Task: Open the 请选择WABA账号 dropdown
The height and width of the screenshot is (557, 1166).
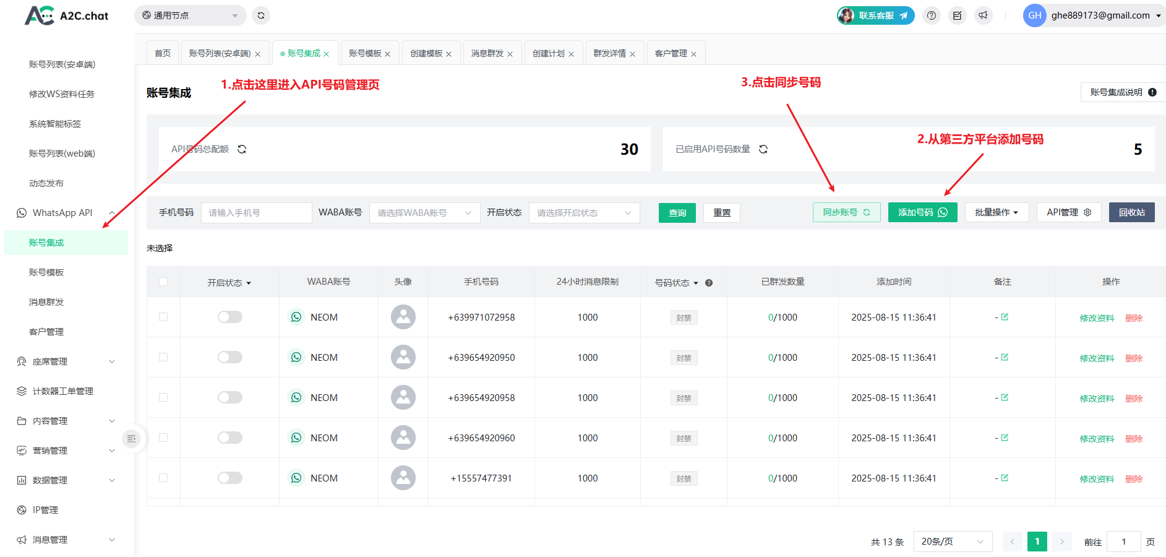Action: pos(424,213)
